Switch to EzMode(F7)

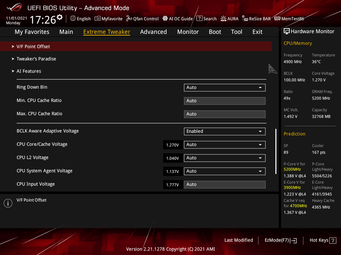tap(280, 240)
